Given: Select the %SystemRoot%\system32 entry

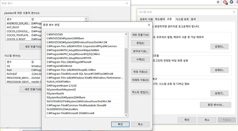Looking at the screenshot, I should coord(85,90).
